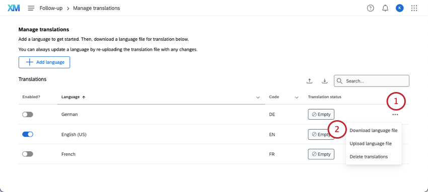Click the Follow-up breadcrumb link
The image size is (428, 192).
point(51,8)
